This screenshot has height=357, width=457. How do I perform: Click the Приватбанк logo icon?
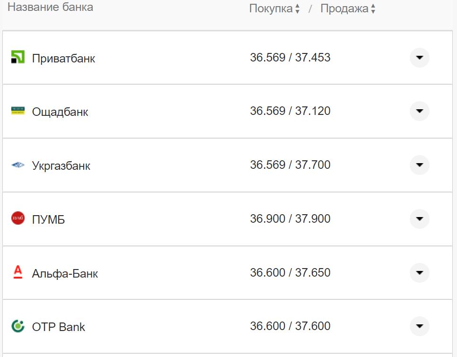point(17,58)
